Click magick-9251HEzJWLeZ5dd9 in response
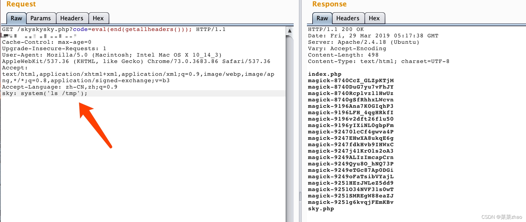The height and width of the screenshot is (222, 526). point(351,183)
